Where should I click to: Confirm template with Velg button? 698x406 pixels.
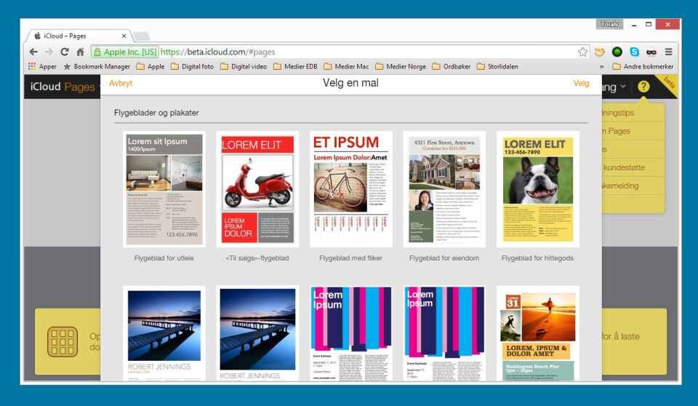pyautogui.click(x=581, y=83)
